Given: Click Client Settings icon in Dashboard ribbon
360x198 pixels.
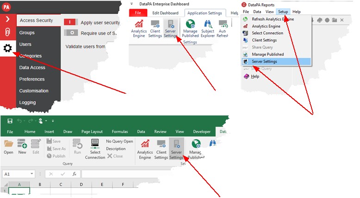Looking at the screenshot, I should click(x=155, y=29).
